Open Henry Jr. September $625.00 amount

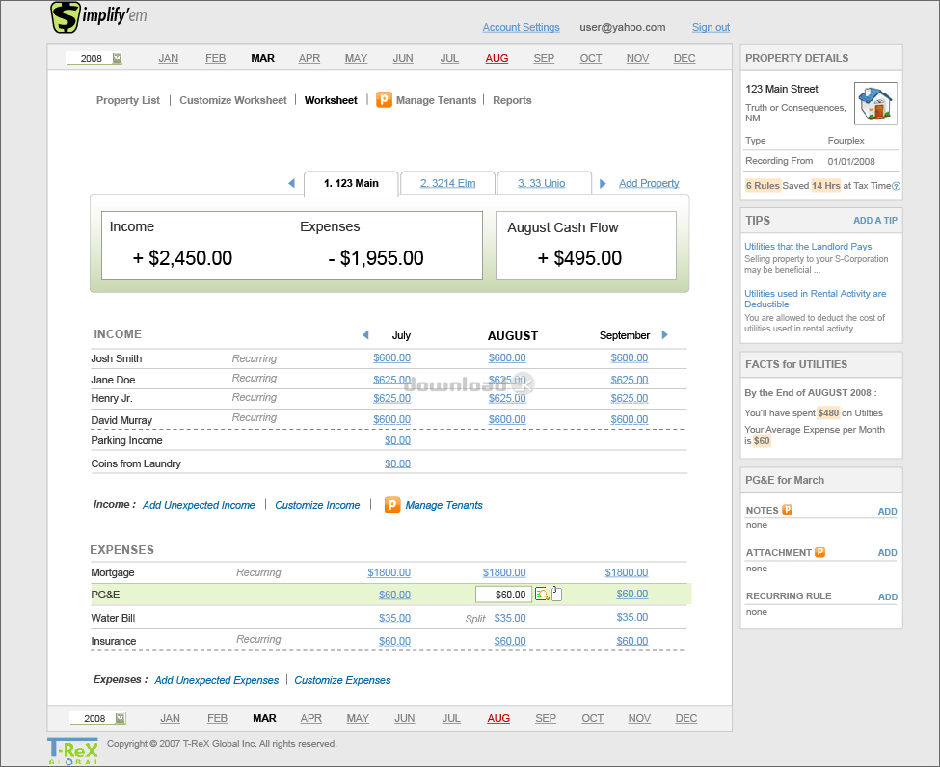630,398
